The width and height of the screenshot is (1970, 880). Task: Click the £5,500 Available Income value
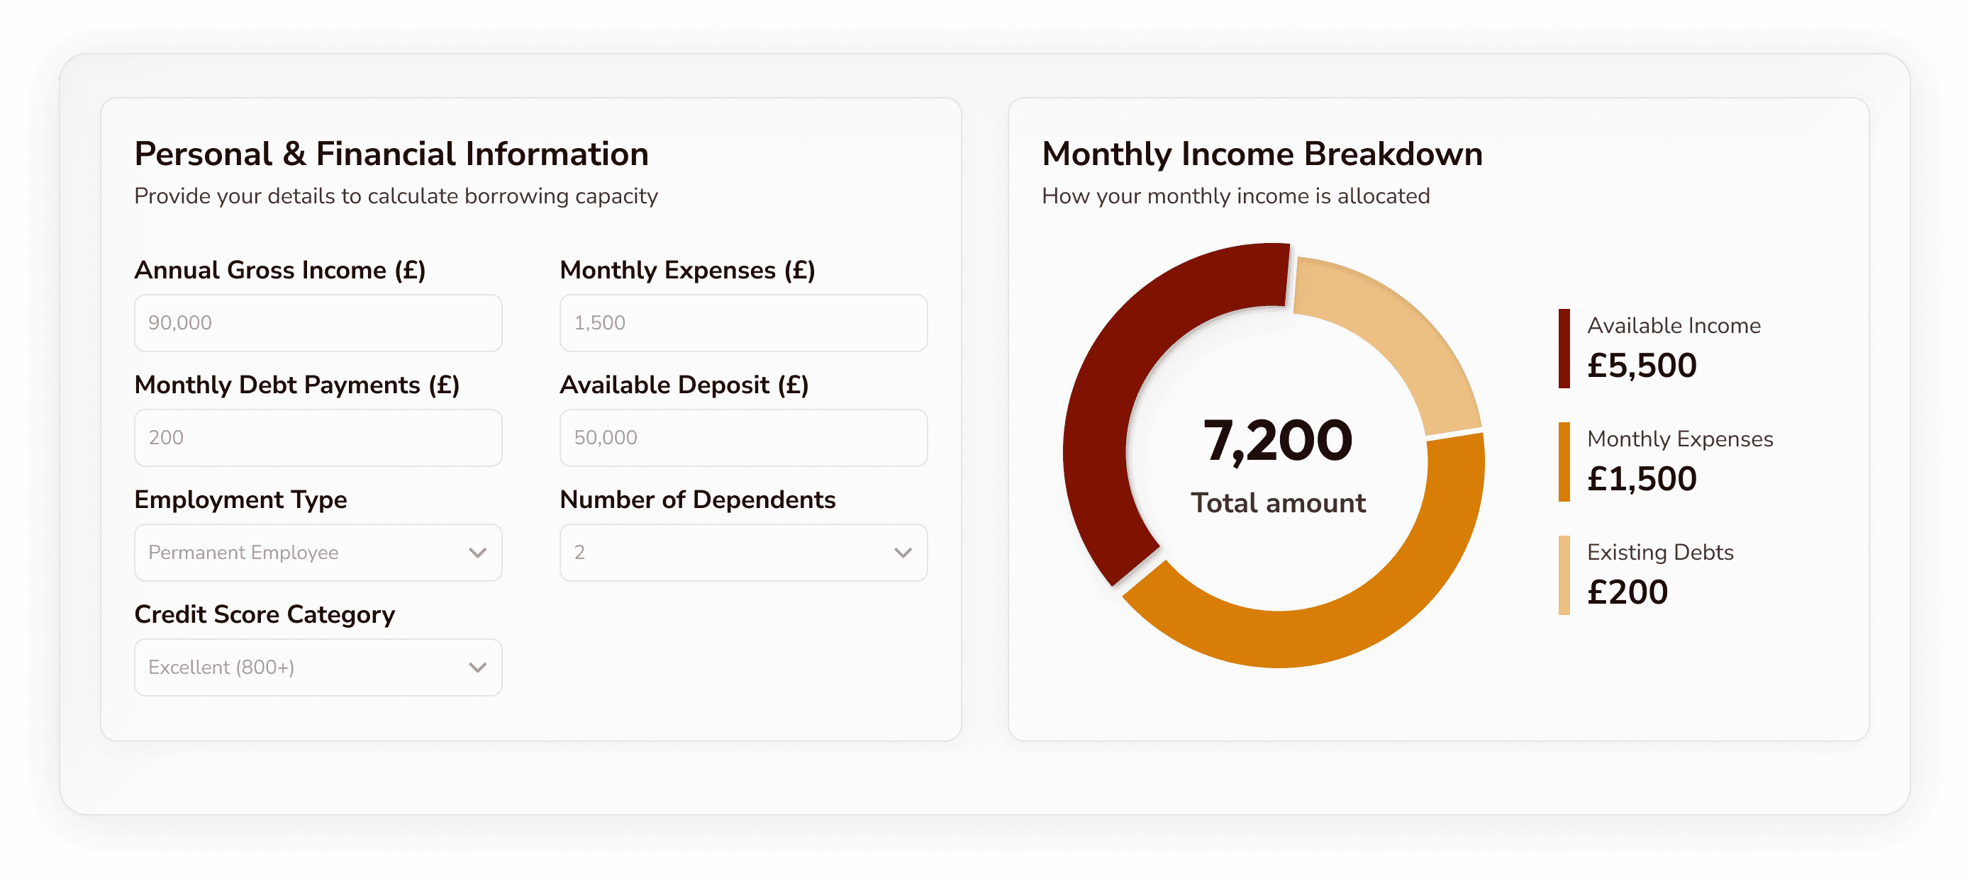pyautogui.click(x=1641, y=366)
